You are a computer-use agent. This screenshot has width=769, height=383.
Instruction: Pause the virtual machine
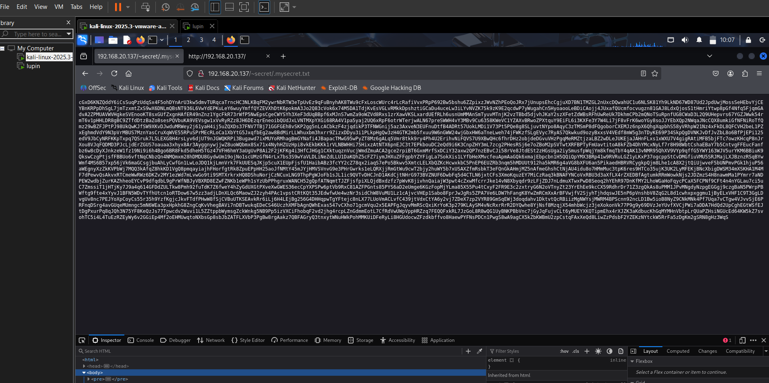[x=118, y=7]
